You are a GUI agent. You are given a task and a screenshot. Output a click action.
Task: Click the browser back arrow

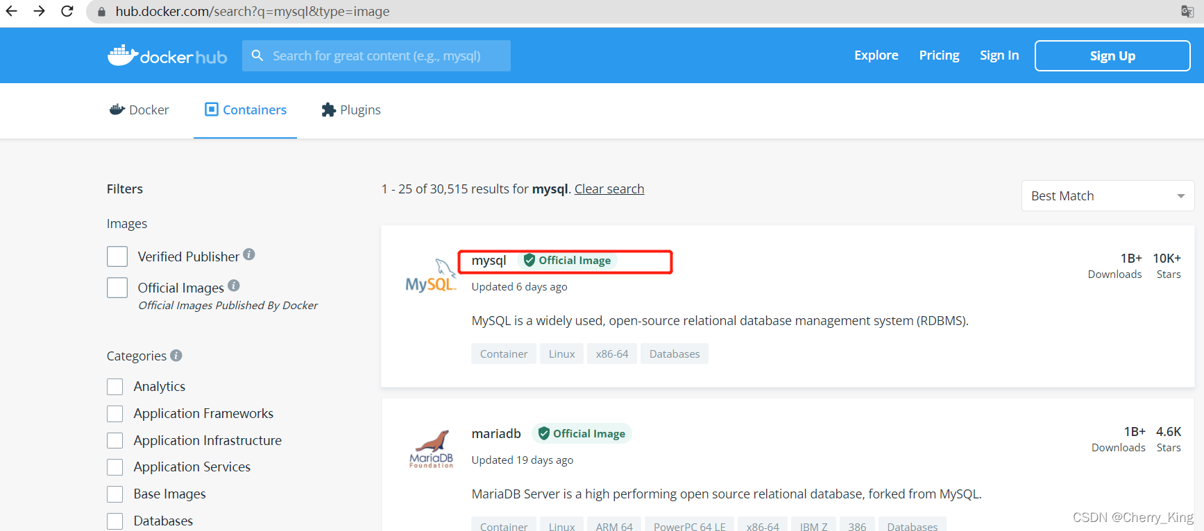coord(12,11)
